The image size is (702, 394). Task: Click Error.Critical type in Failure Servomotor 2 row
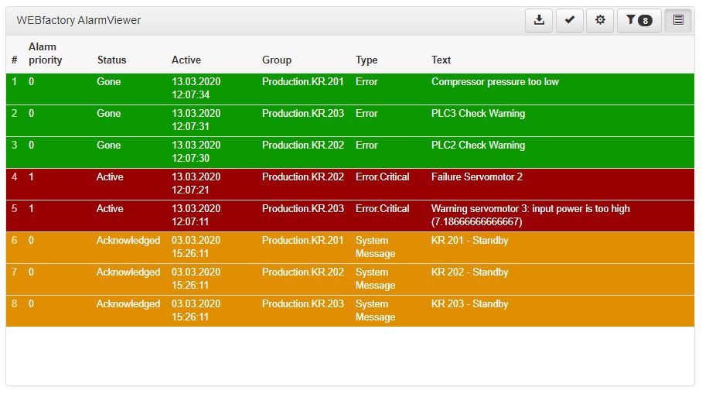383,176
